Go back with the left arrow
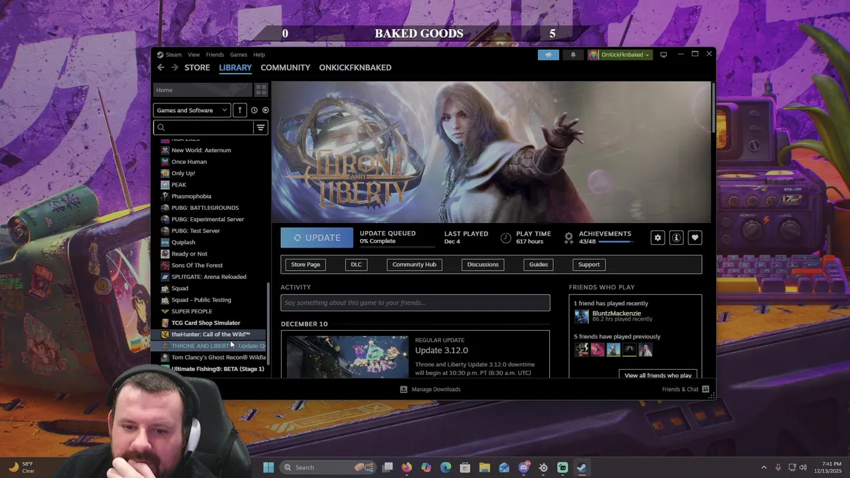This screenshot has width=850, height=478. click(161, 67)
